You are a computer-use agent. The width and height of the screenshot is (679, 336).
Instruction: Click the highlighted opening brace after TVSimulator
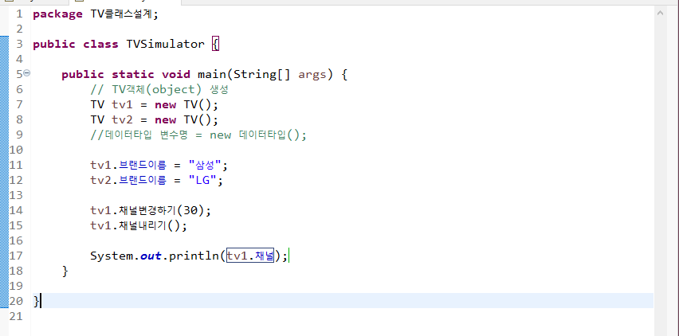216,44
